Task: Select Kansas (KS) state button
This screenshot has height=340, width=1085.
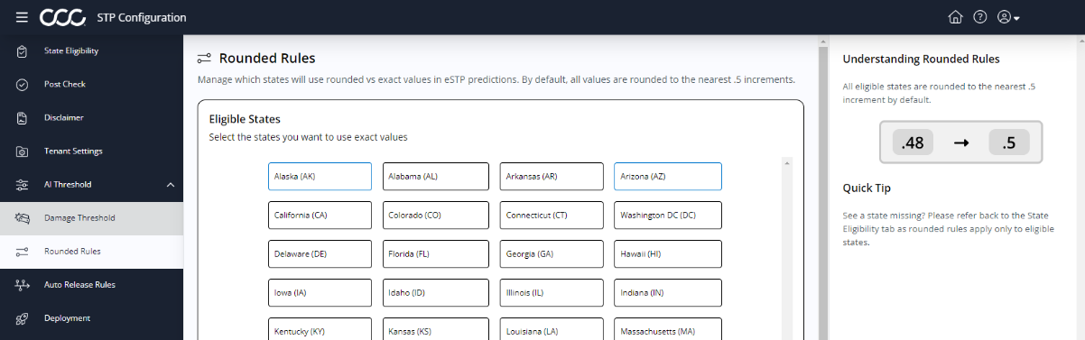Action: (x=435, y=329)
